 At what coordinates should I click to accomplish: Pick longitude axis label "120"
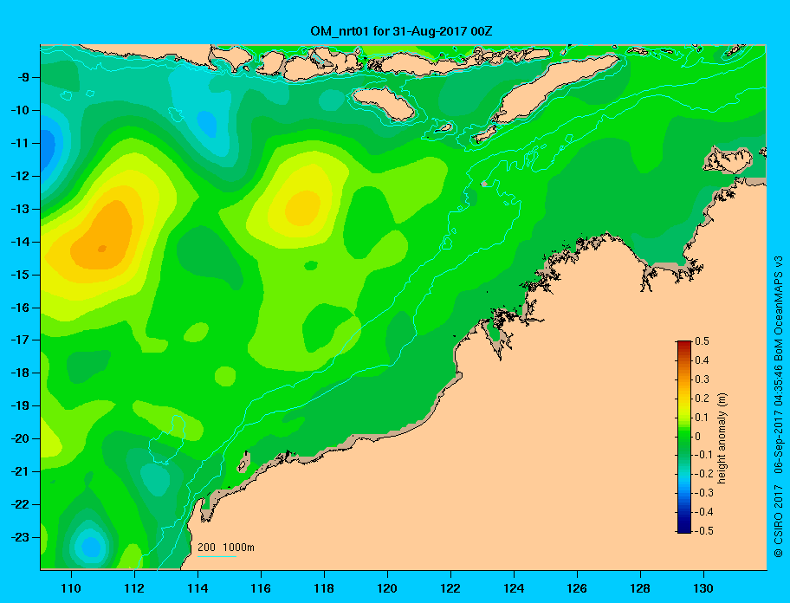point(387,588)
